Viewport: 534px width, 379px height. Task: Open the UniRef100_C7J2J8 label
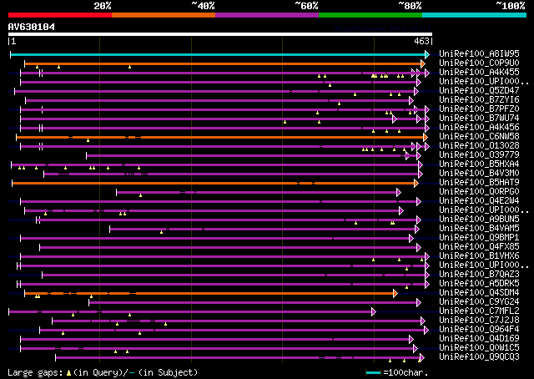(479, 321)
